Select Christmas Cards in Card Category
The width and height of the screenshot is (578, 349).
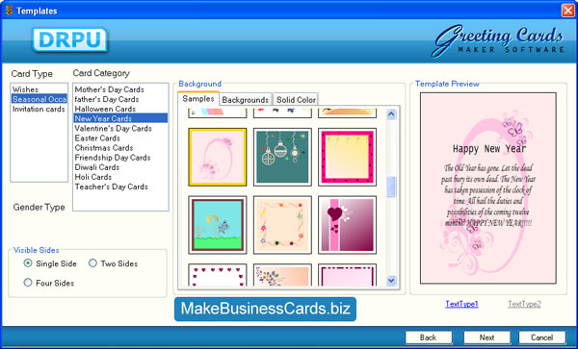[x=104, y=148]
